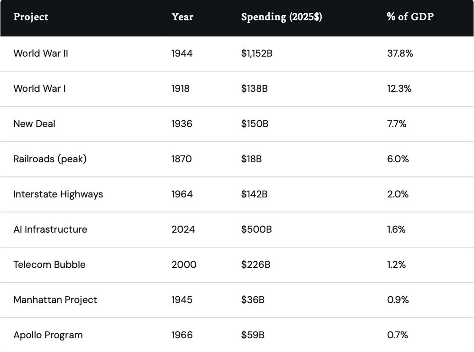474x352 pixels.
Task: Select the World War II project cell
Action: 41,53
